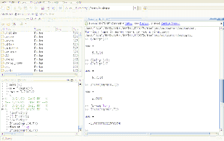Open the Edit menu
This screenshot has width=224, height=141.
coord(12,2)
